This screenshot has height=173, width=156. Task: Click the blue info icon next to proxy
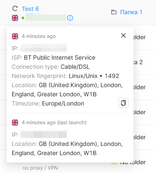70,18
